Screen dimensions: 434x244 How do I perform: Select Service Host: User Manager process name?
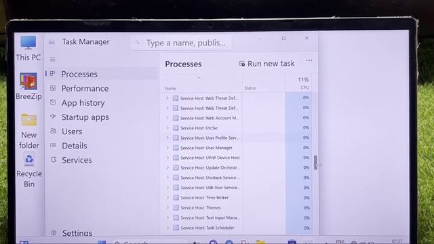[206, 148]
